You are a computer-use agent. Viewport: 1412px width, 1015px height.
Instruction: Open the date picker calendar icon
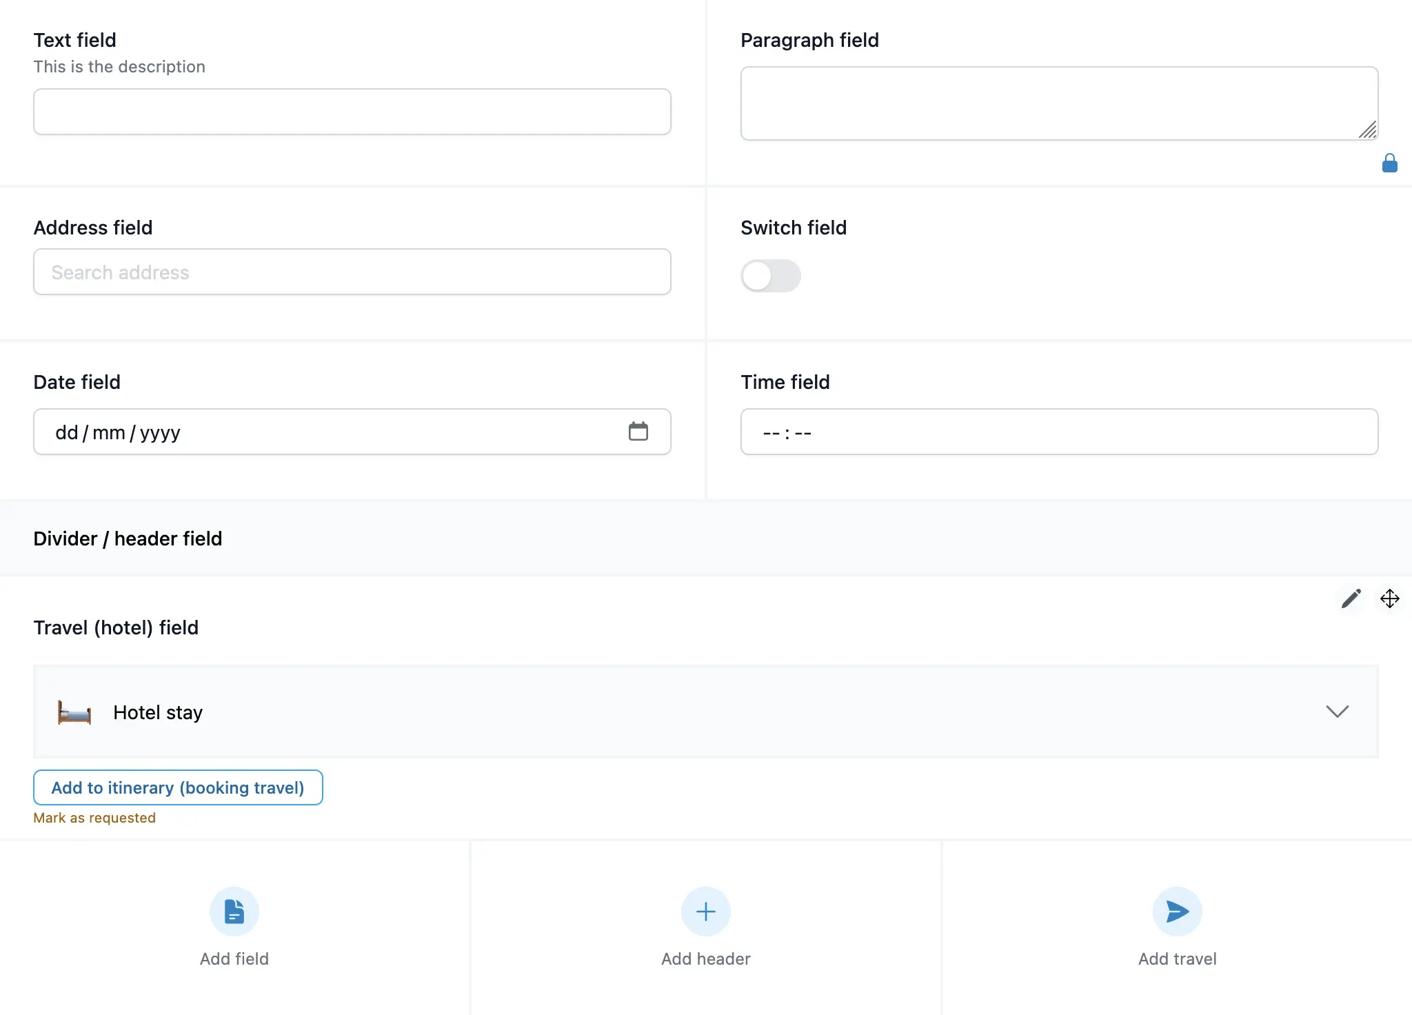point(638,432)
